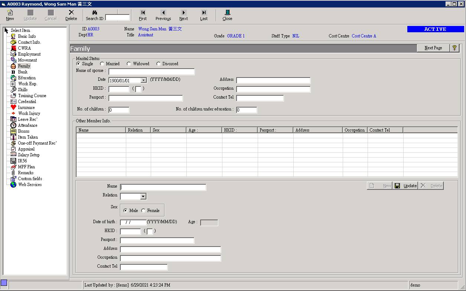
Task: Click the spouse Occupation field
Action: click(x=273, y=89)
